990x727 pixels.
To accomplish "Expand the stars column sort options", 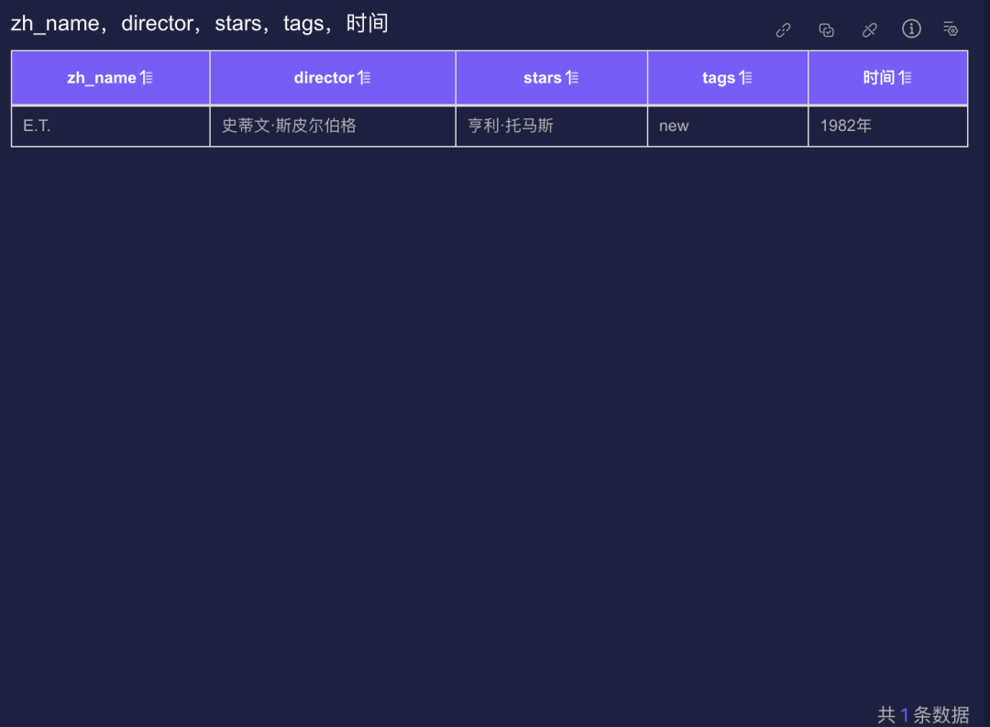I will click(573, 77).
